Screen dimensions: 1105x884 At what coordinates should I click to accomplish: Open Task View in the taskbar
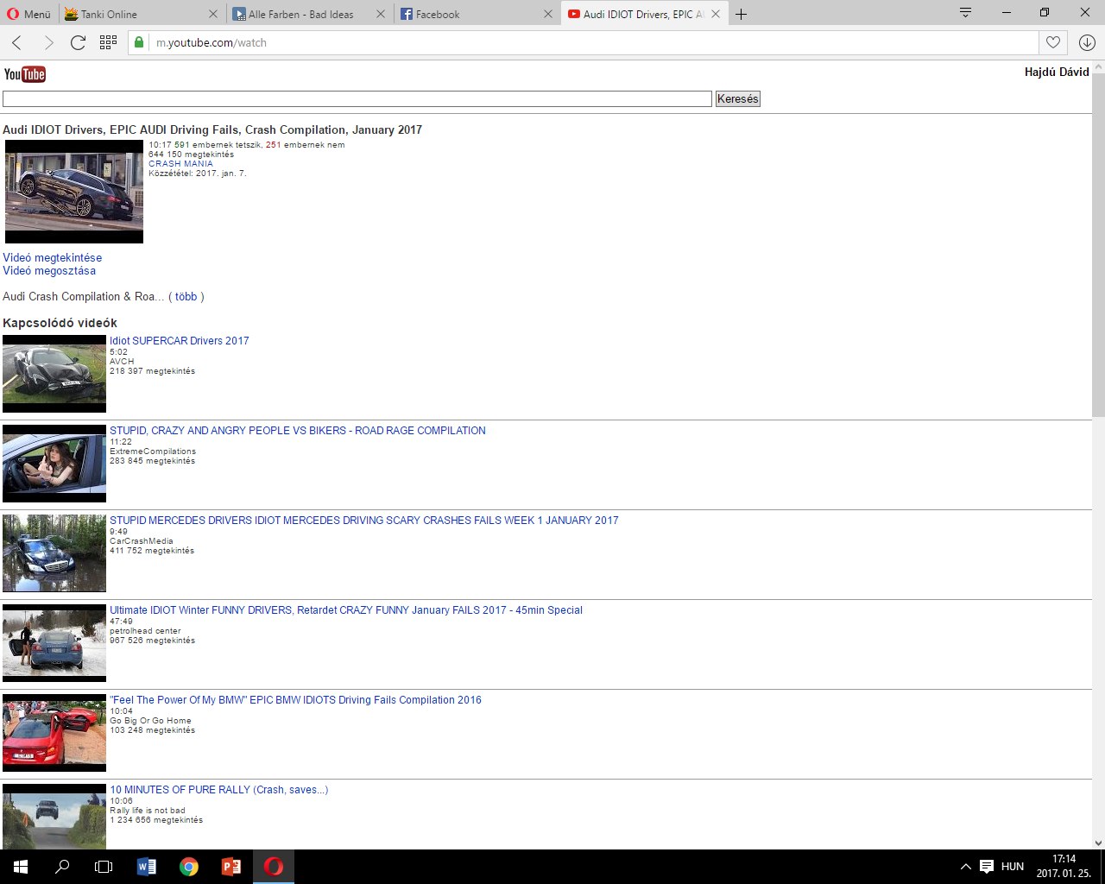104,867
